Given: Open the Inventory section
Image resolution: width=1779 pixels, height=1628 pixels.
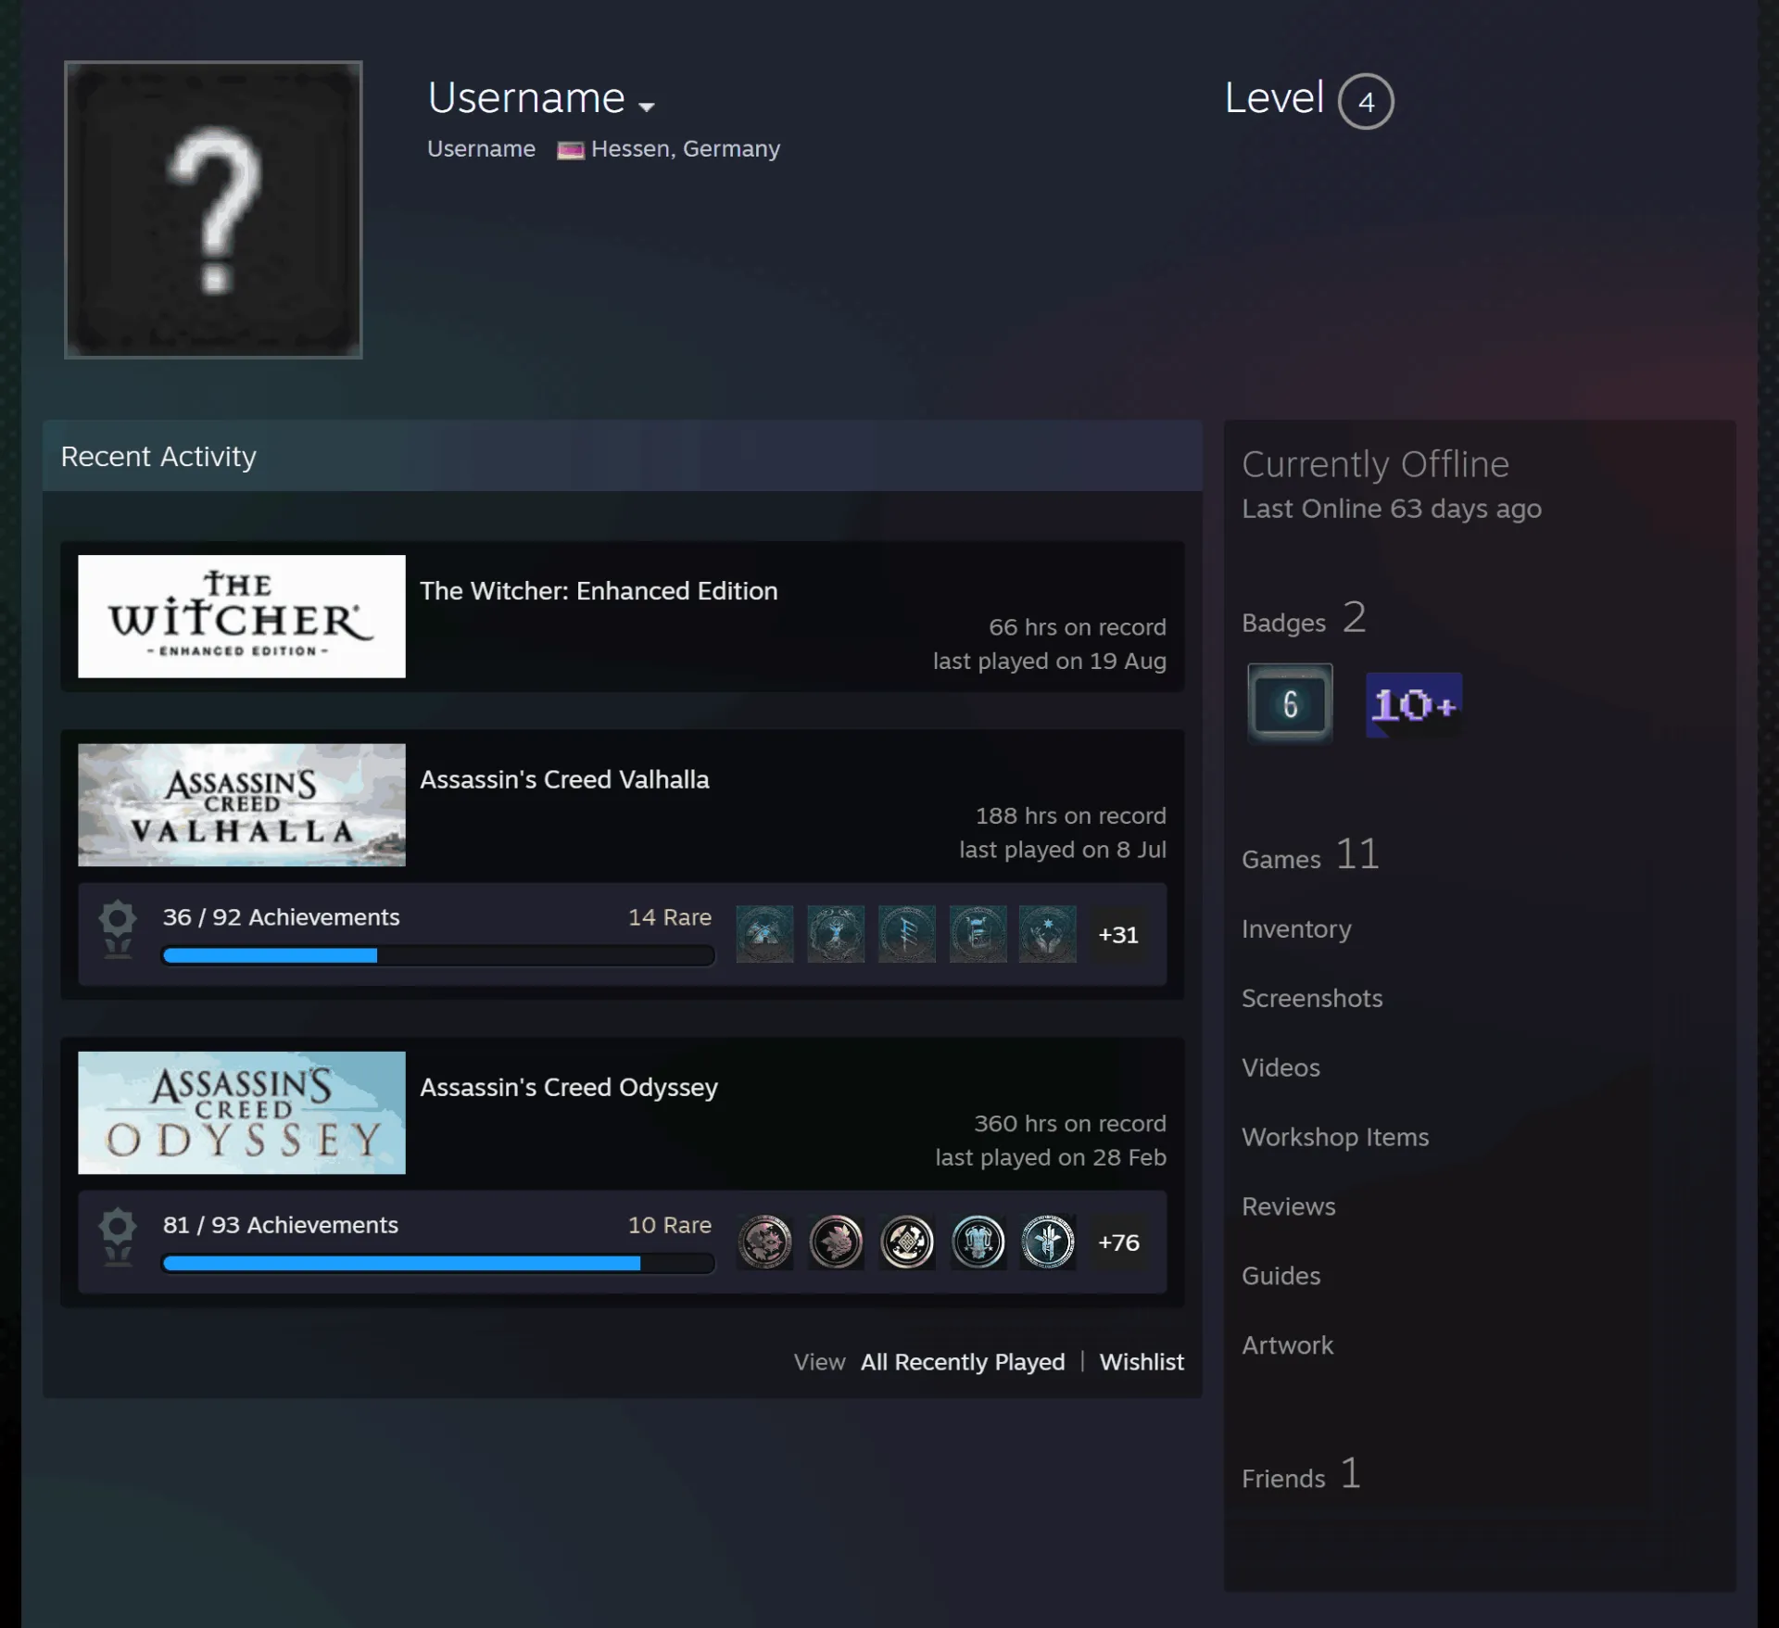Looking at the screenshot, I should point(1296,928).
